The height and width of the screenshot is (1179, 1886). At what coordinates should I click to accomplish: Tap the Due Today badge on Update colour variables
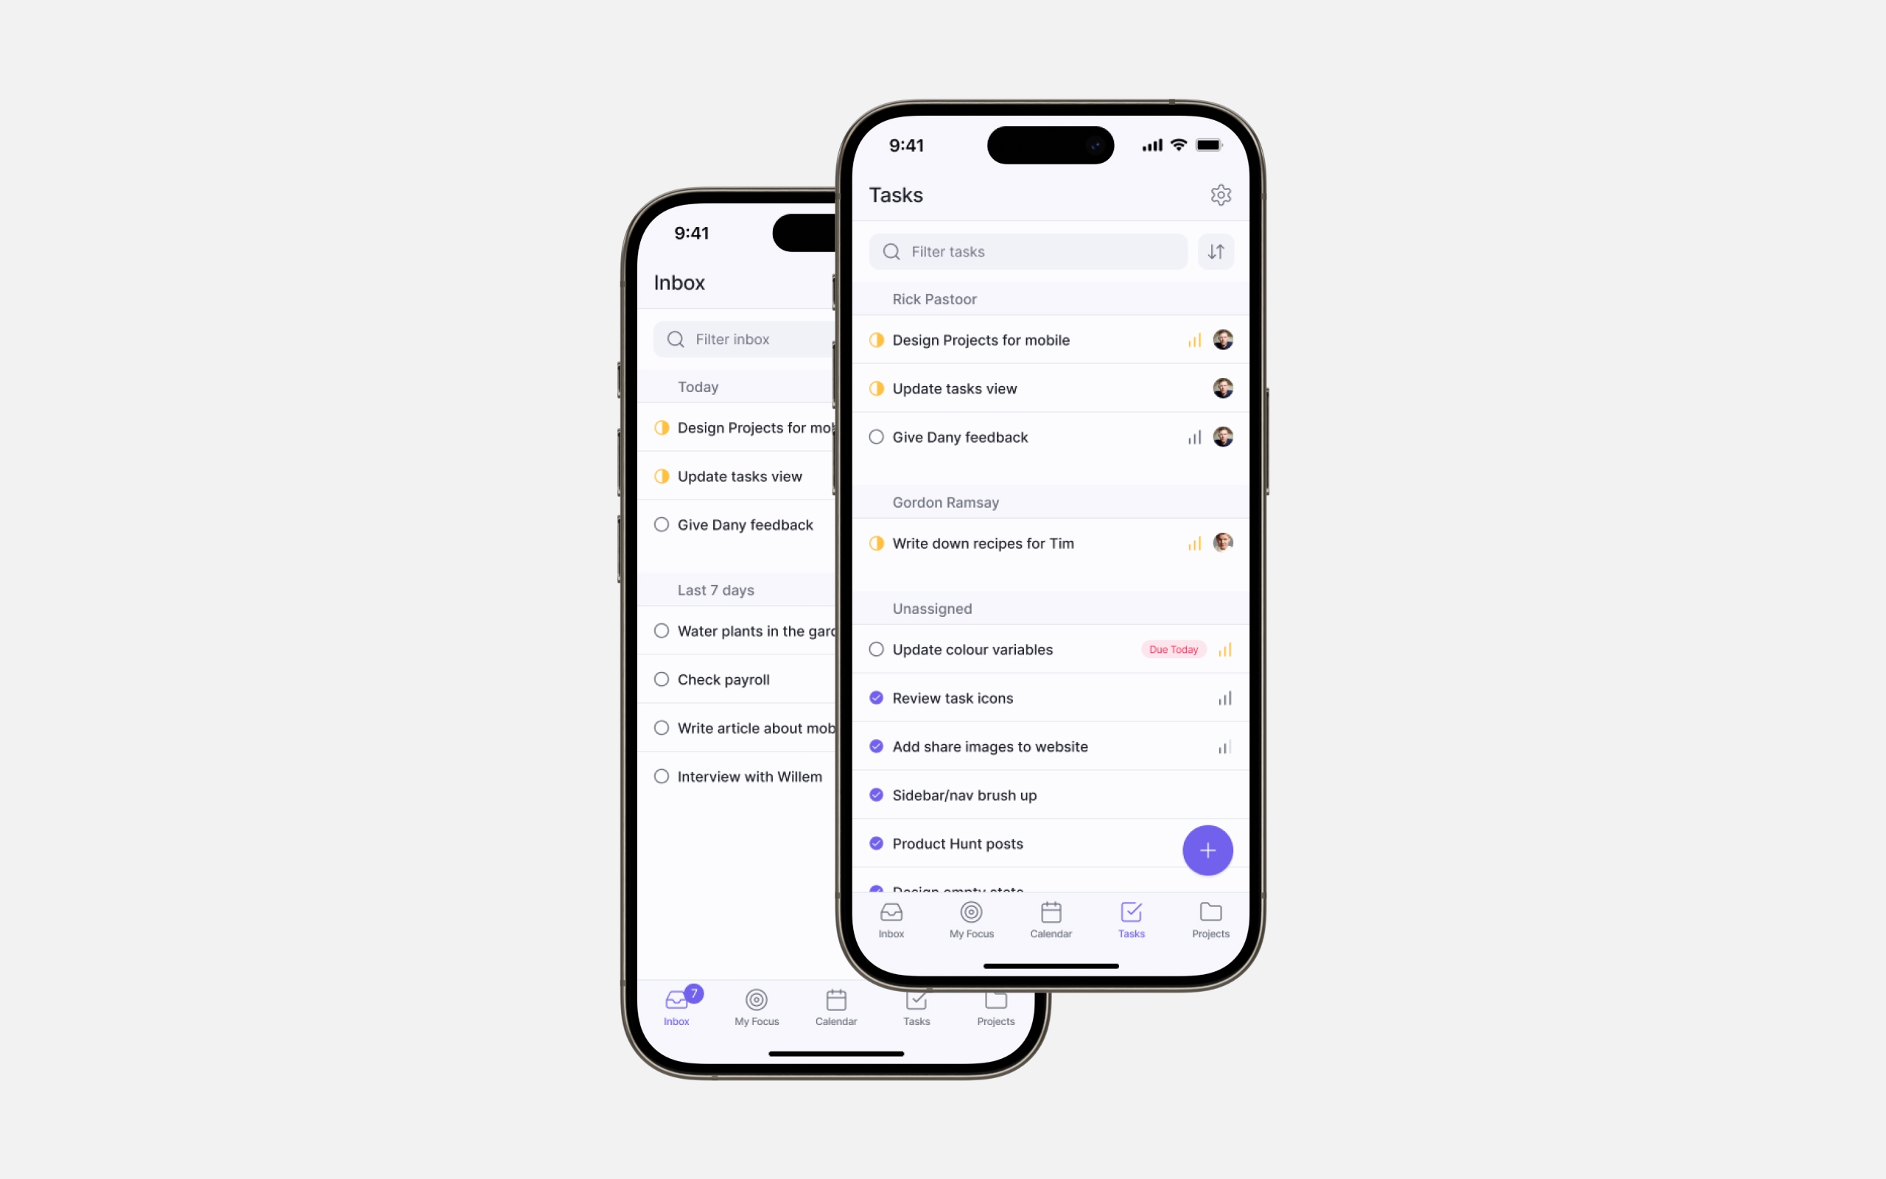1172,649
